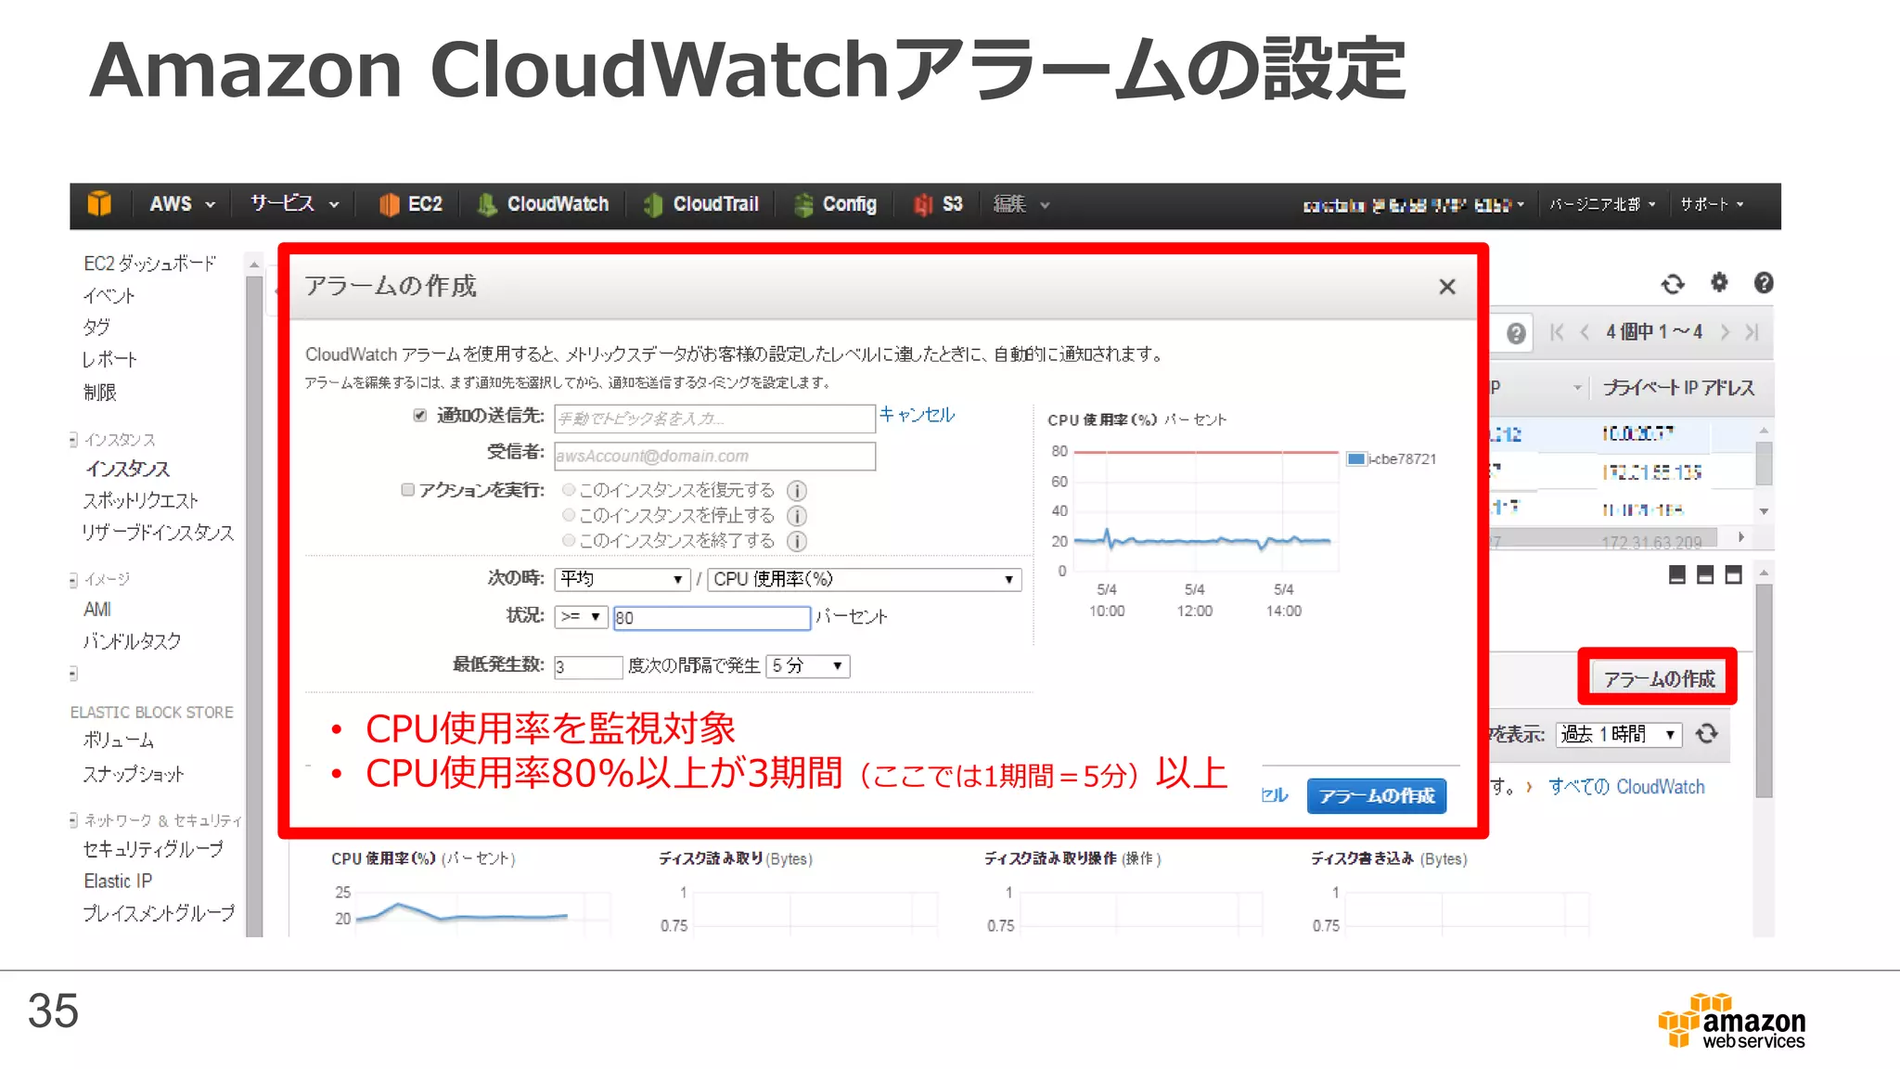1900x1069 pixels.
Task: Open イベント in sidebar
Action: click(109, 296)
